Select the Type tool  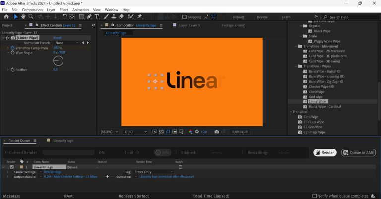pyautogui.click(x=97, y=17)
